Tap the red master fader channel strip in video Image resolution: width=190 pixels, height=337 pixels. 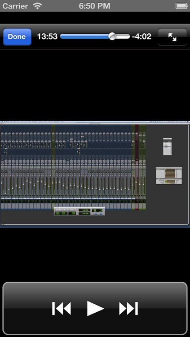tap(137, 167)
